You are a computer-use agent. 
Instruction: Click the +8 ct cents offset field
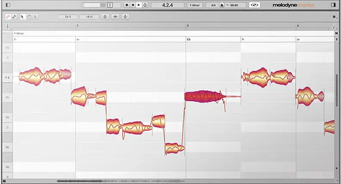click(89, 17)
